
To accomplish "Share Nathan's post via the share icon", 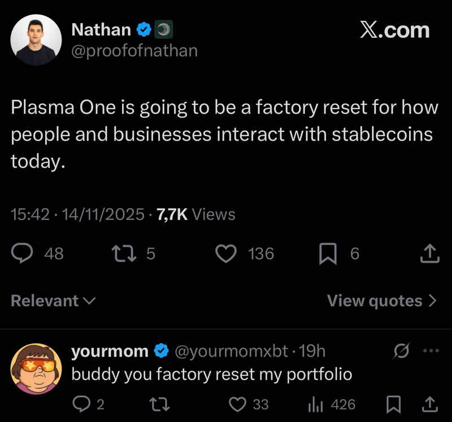I will (x=429, y=254).
